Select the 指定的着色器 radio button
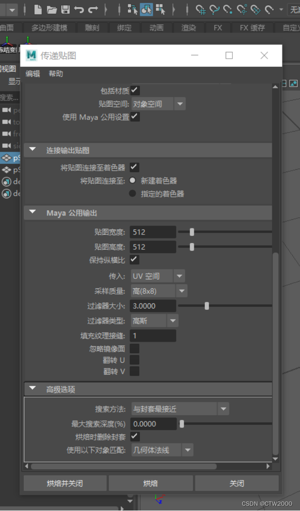The height and width of the screenshot is (511, 300). [132, 193]
